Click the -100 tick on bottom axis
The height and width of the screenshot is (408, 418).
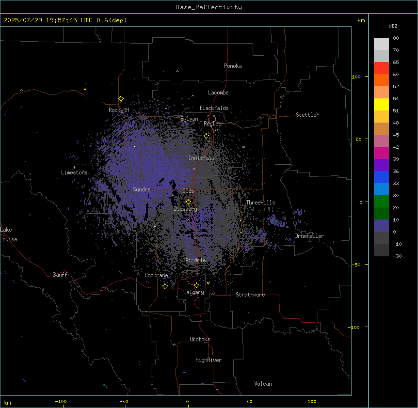pyautogui.click(x=61, y=401)
